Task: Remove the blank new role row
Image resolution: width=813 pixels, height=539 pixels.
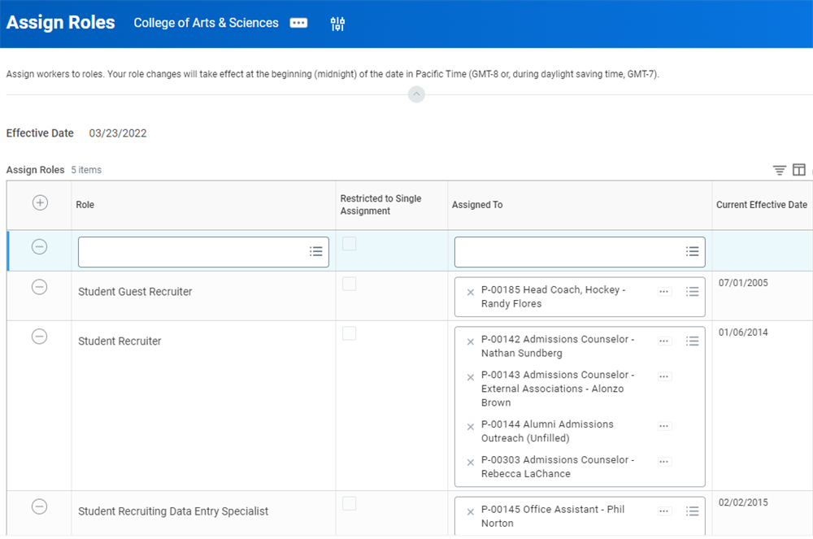Action: click(x=39, y=246)
